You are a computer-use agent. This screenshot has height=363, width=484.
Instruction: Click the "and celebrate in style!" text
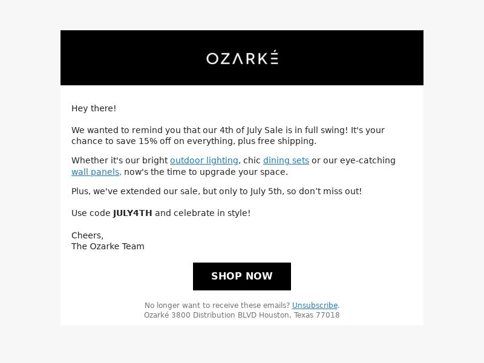[x=203, y=213]
